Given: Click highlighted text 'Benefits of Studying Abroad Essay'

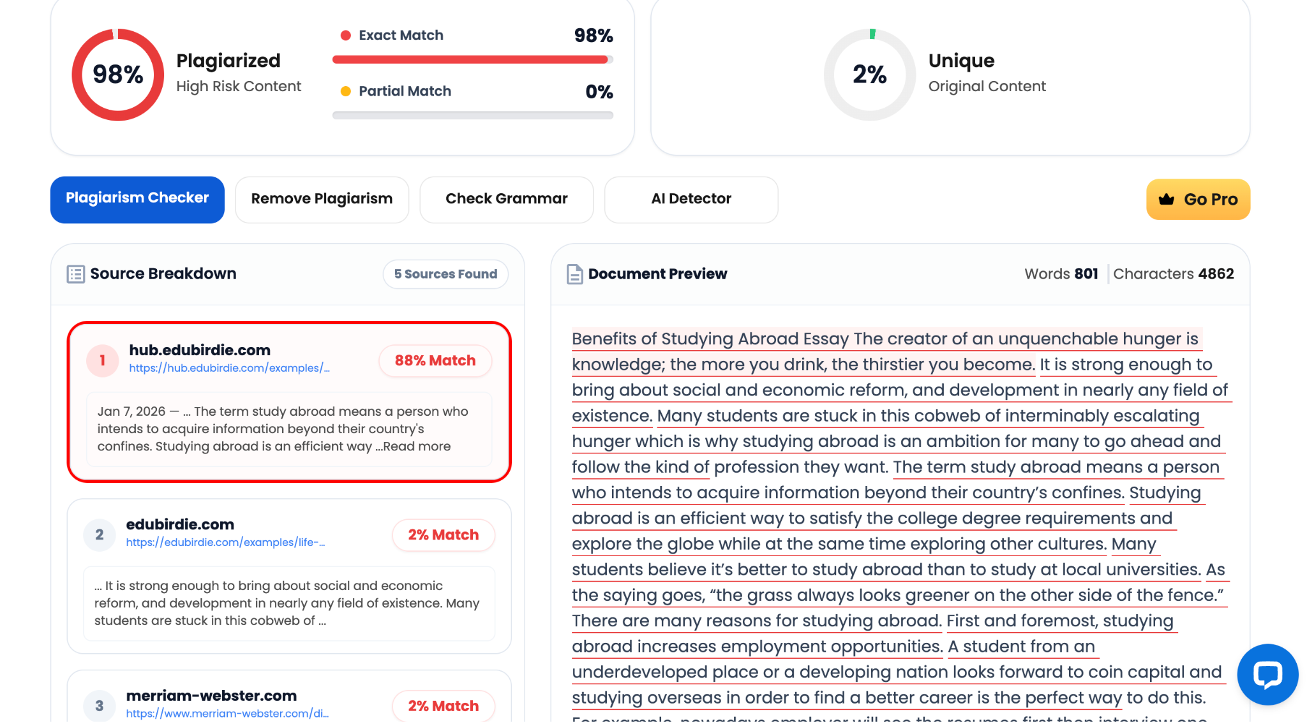Looking at the screenshot, I should coord(710,339).
